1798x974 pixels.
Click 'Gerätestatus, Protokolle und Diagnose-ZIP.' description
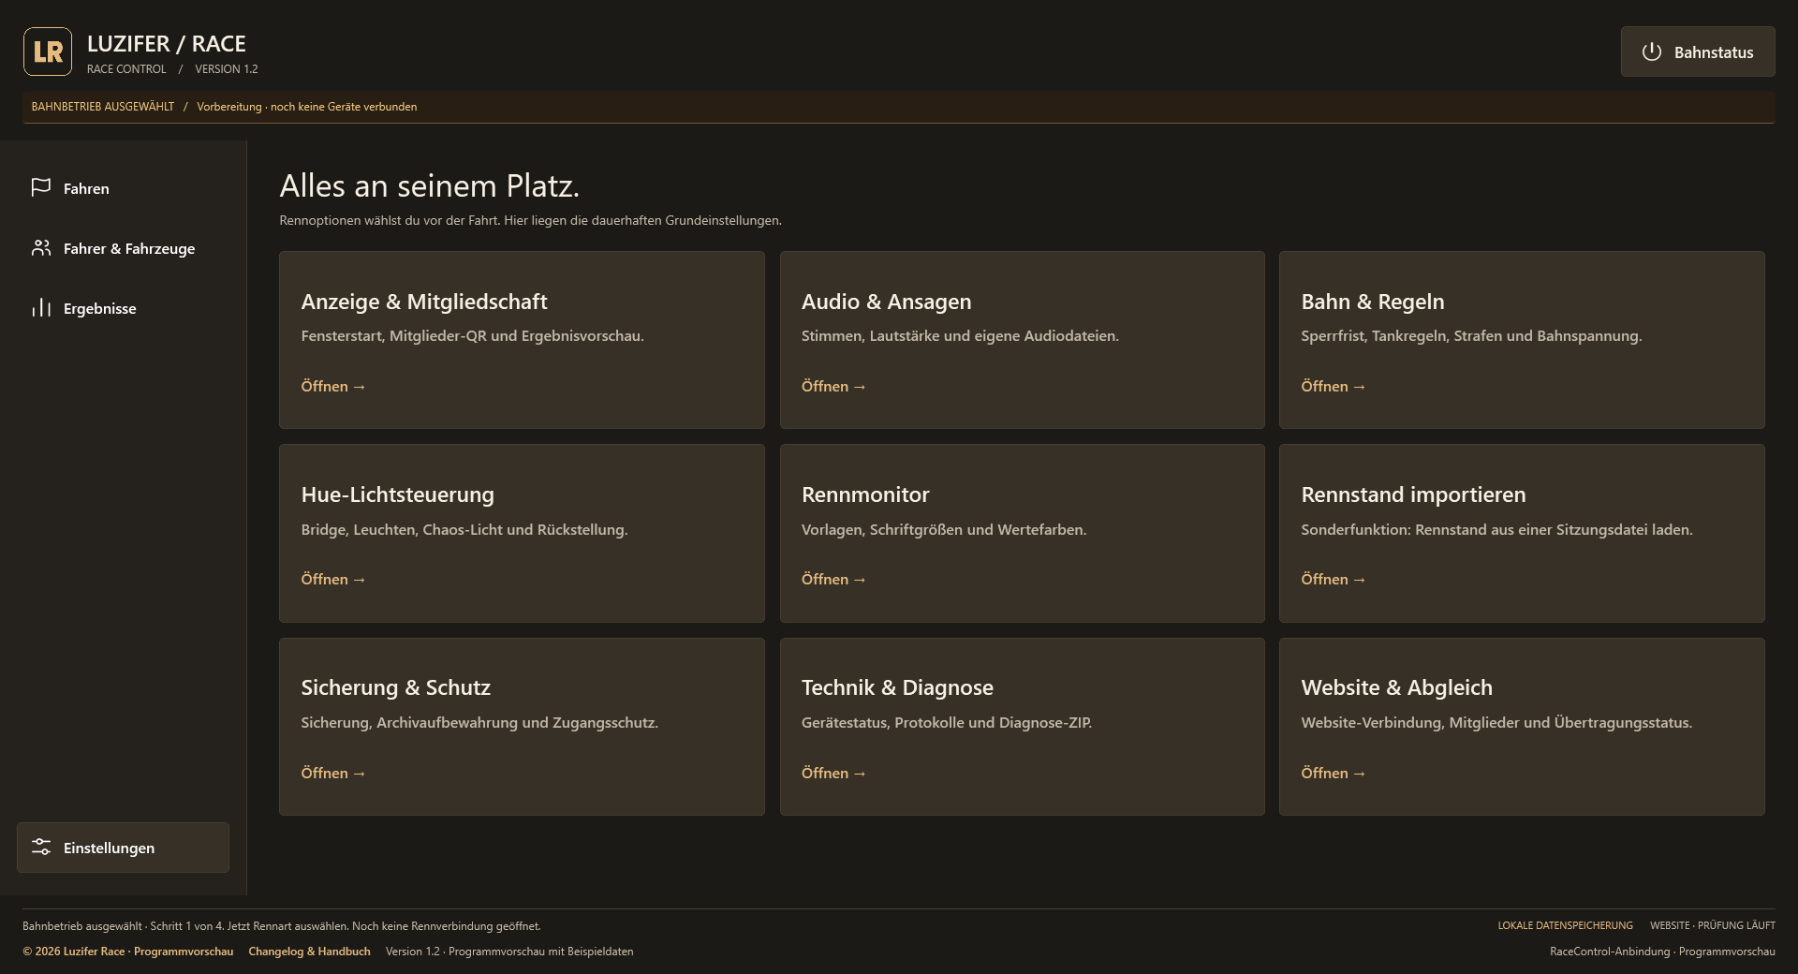[x=947, y=722]
